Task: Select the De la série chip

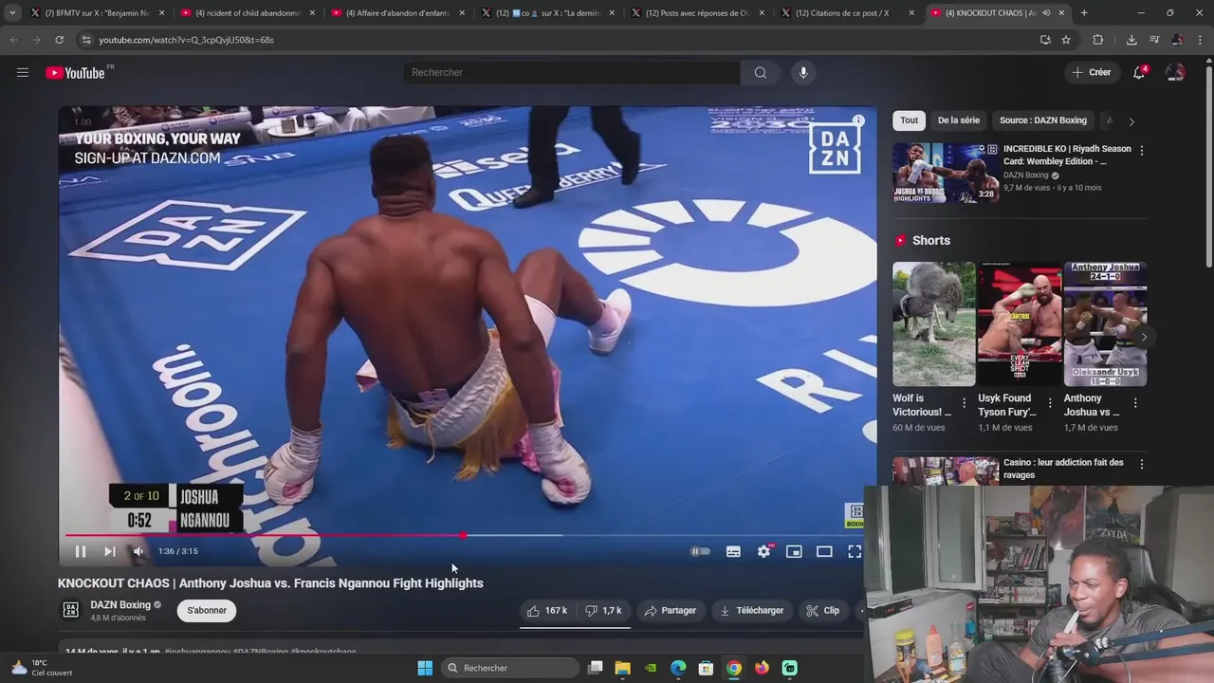Action: coord(959,120)
